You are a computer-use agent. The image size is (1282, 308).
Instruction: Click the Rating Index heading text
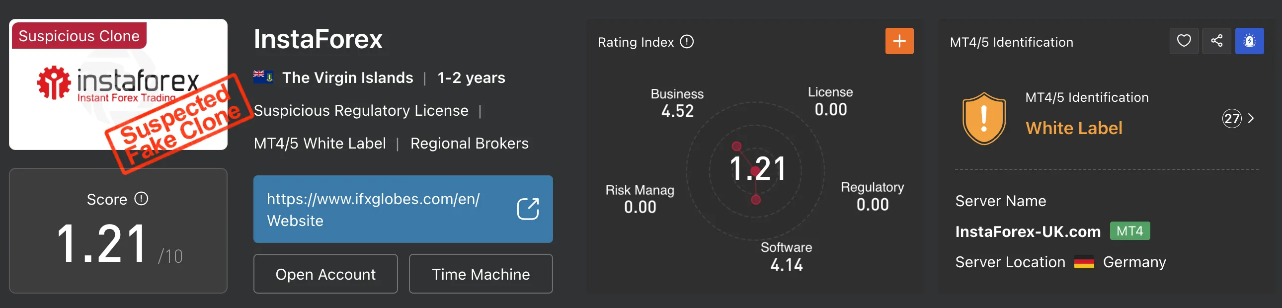636,42
